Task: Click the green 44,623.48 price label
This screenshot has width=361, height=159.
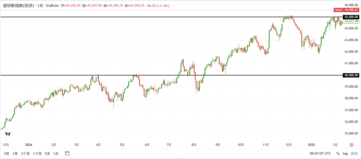Action: (351, 22)
